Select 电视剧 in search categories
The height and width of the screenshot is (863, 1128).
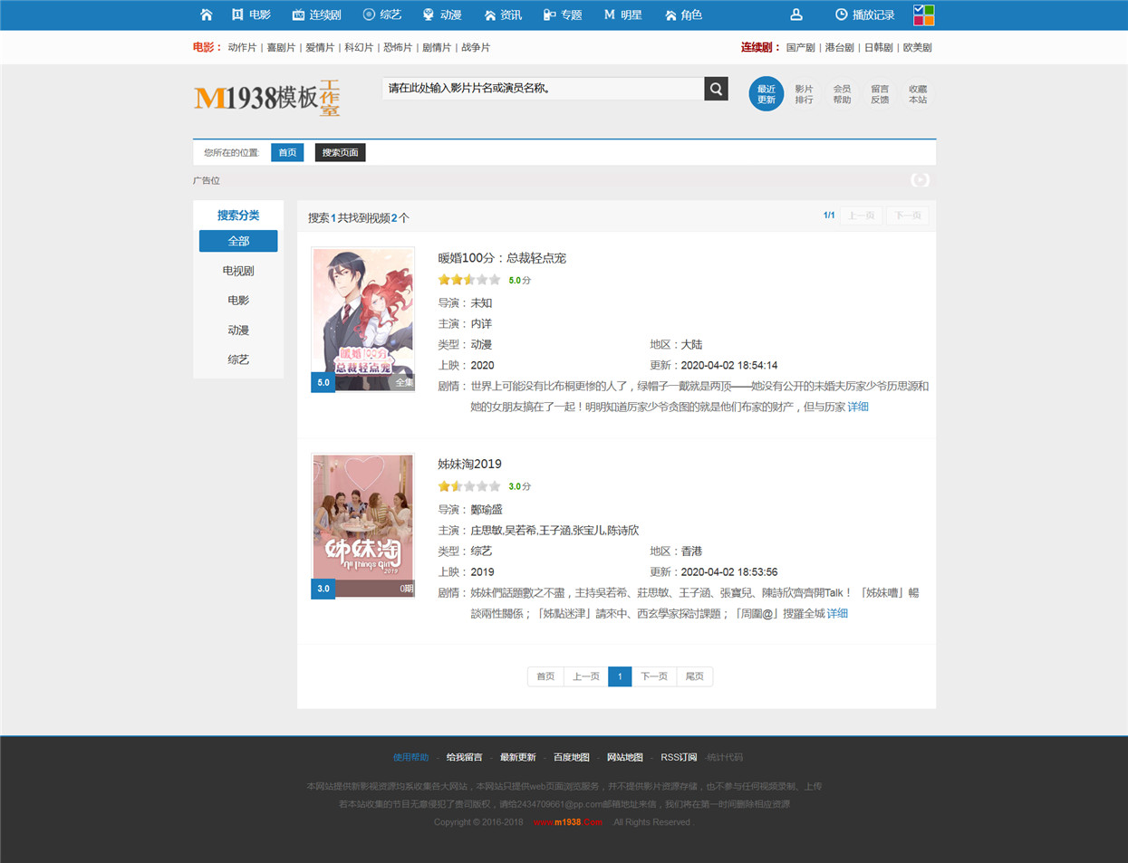[x=238, y=271]
